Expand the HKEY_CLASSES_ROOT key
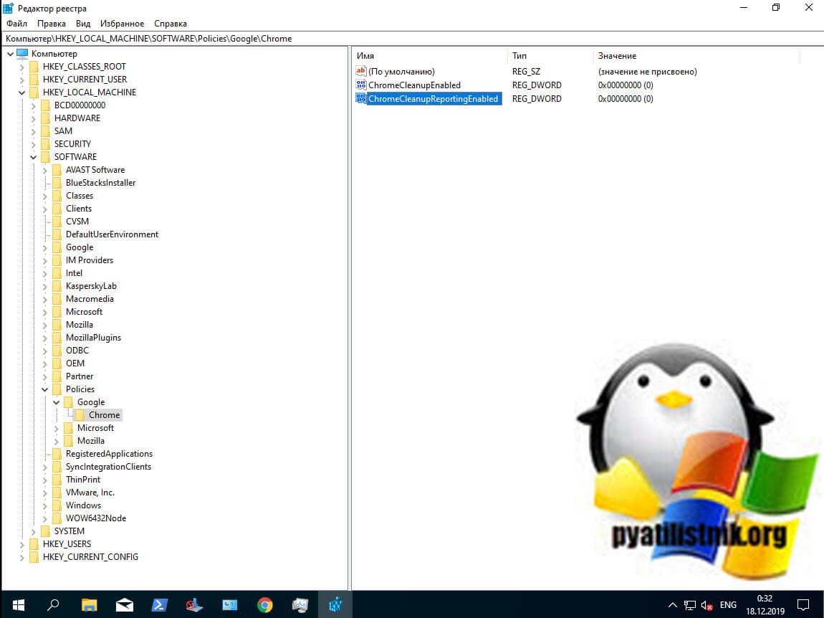This screenshot has width=824, height=618. (22, 67)
